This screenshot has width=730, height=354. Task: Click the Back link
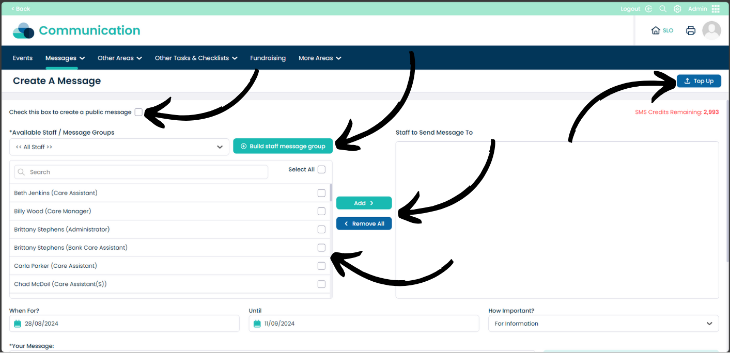pyautogui.click(x=21, y=9)
